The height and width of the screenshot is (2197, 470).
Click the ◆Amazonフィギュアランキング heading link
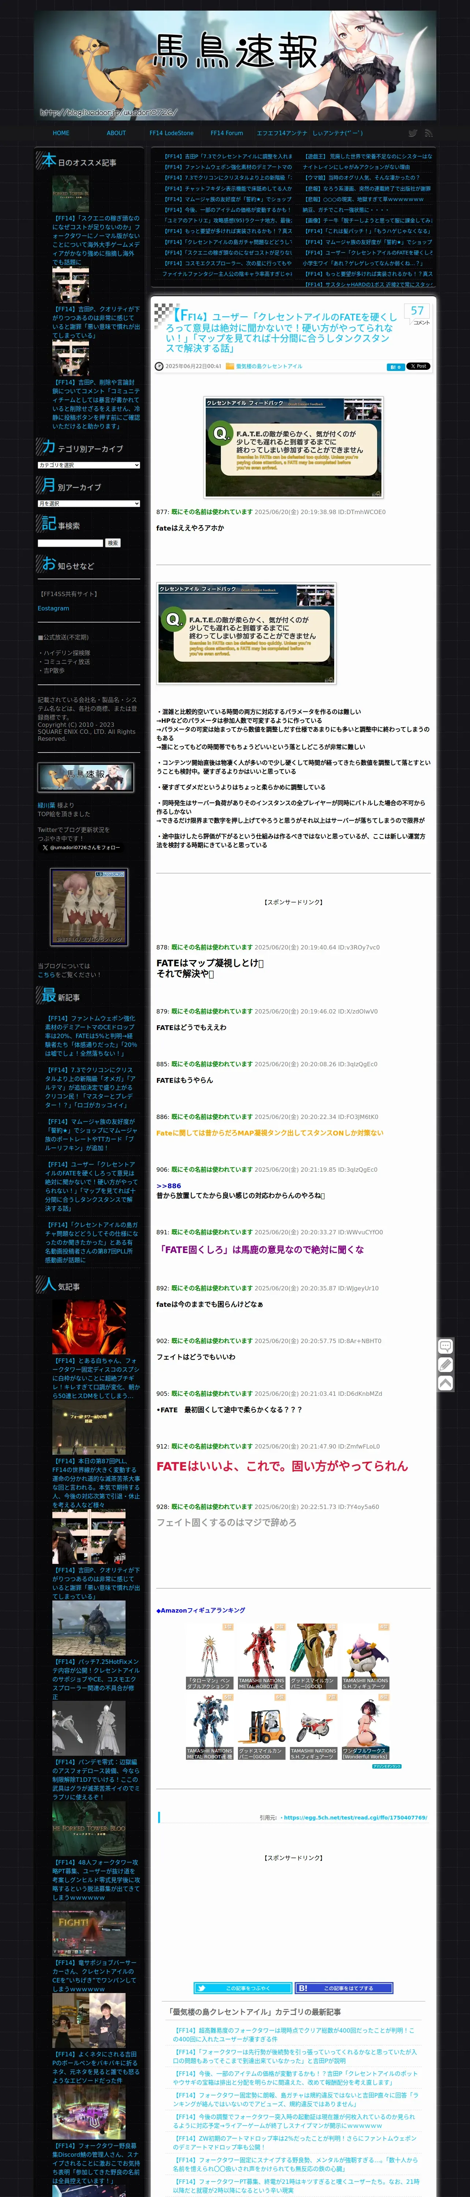tap(201, 1610)
